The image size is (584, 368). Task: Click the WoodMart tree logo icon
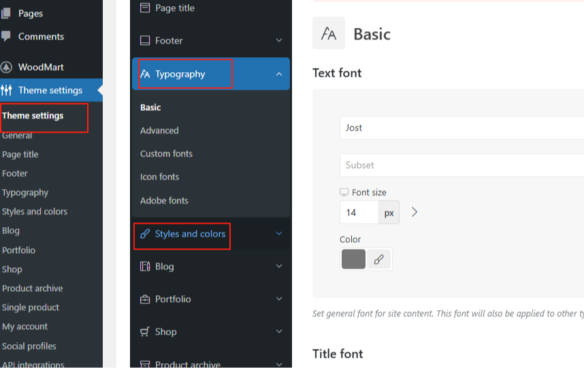tap(6, 67)
